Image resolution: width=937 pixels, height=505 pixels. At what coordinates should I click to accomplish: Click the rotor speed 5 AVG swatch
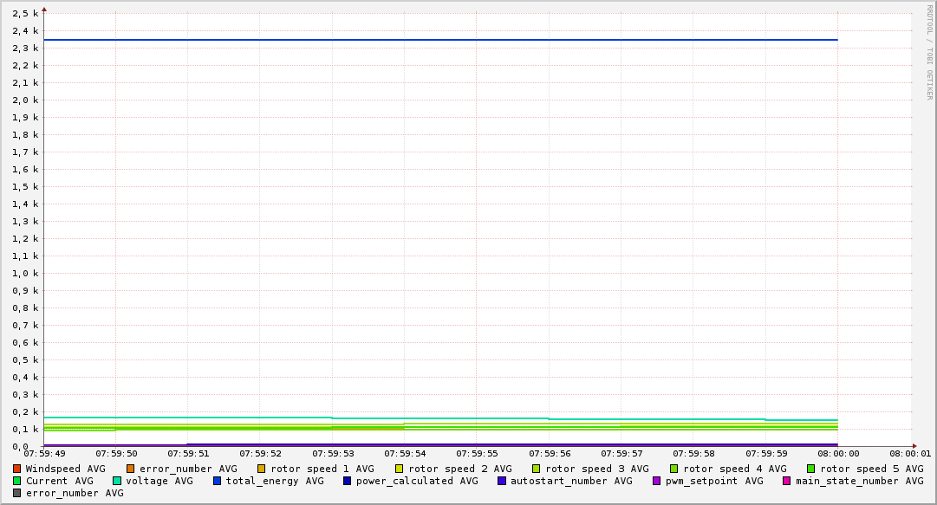coord(810,469)
